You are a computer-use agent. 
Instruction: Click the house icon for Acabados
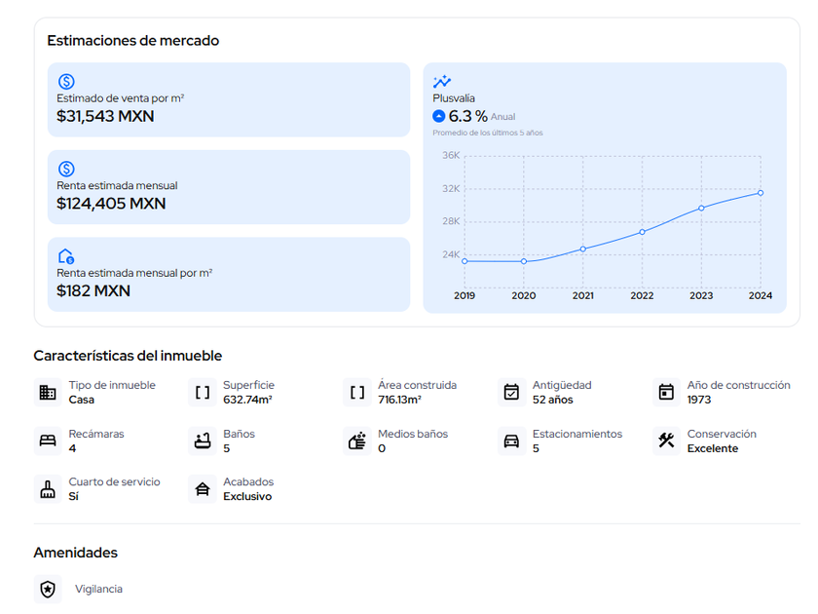click(x=203, y=489)
